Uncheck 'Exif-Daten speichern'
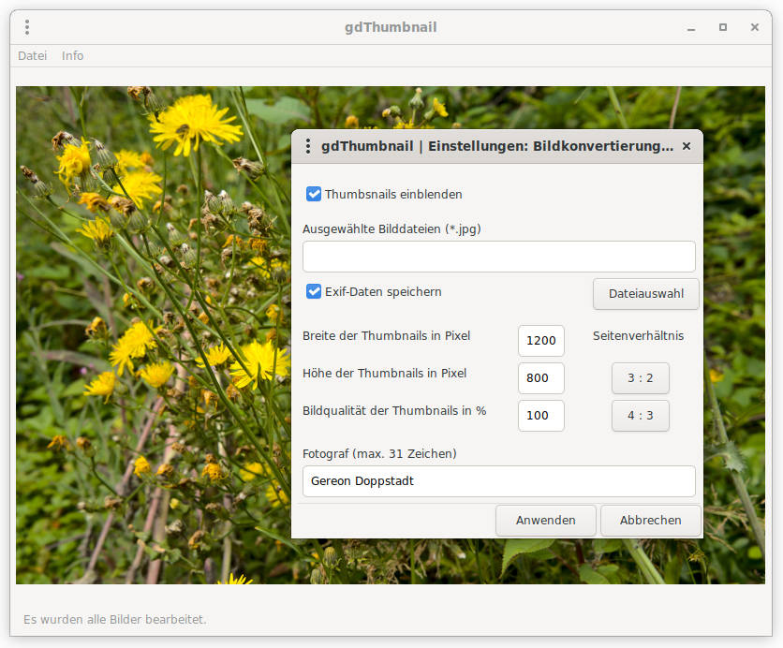This screenshot has width=783, height=648. point(315,291)
